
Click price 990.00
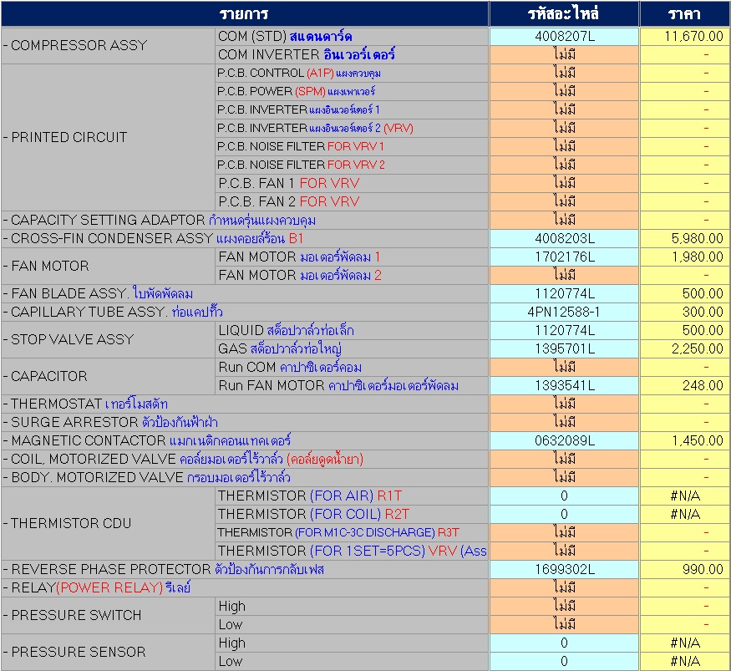[x=684, y=569]
